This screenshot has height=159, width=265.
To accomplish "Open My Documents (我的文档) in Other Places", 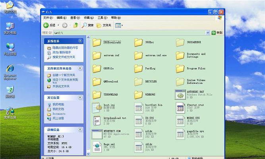I will 58,109.
